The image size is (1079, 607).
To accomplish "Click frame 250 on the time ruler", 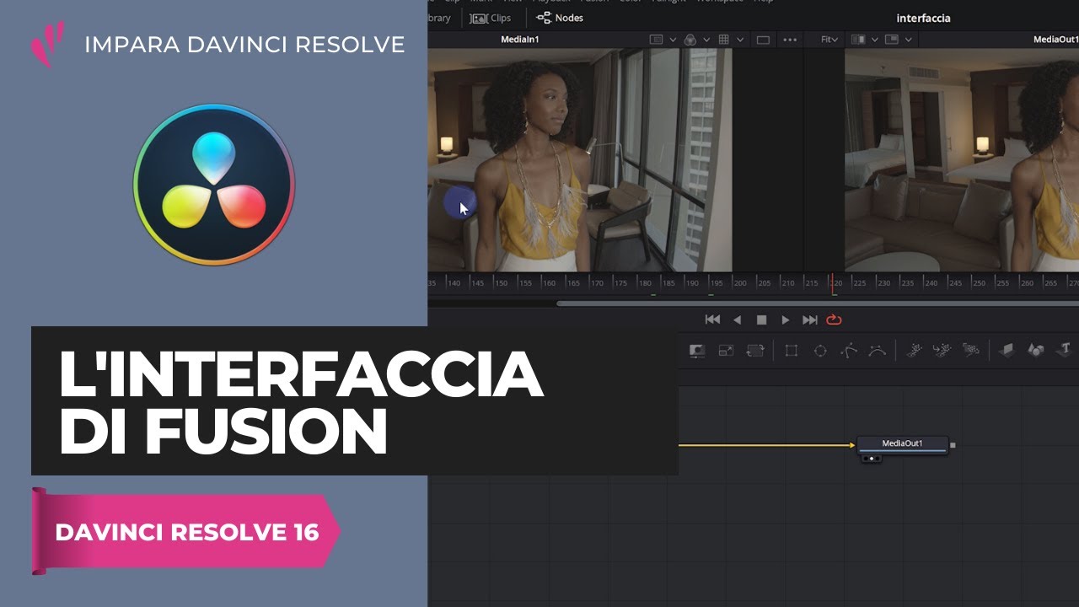I will [979, 282].
